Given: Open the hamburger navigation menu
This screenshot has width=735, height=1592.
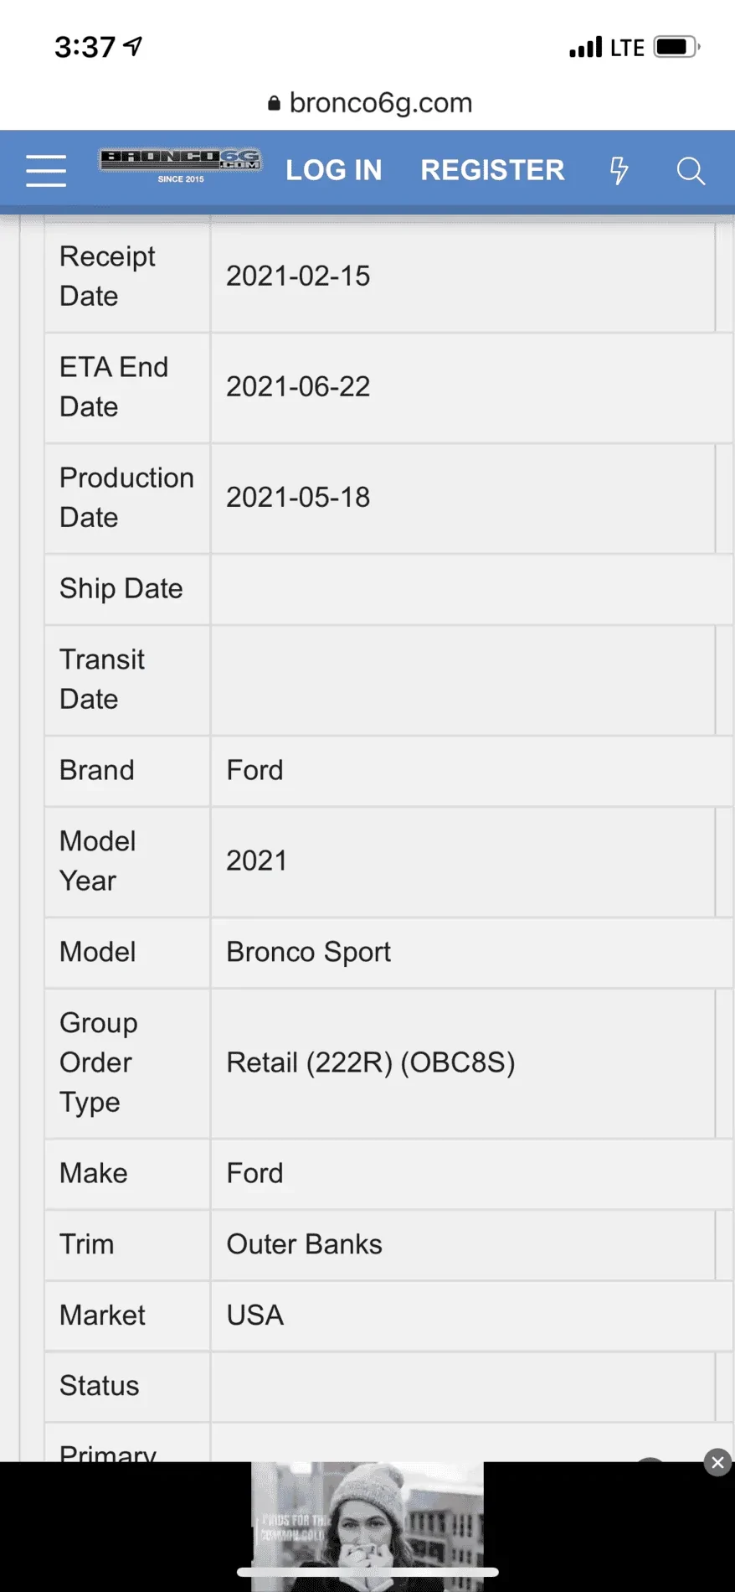Looking at the screenshot, I should (x=46, y=170).
